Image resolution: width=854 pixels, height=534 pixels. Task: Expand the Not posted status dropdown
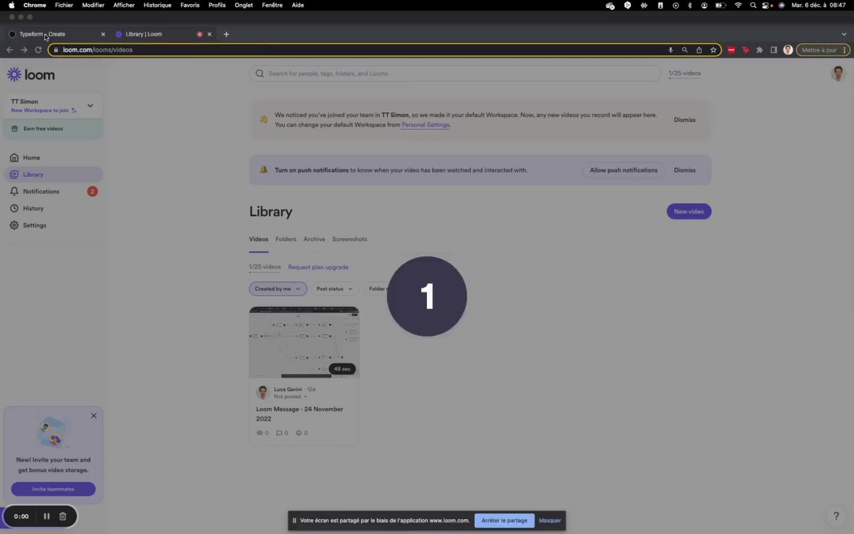tap(291, 396)
